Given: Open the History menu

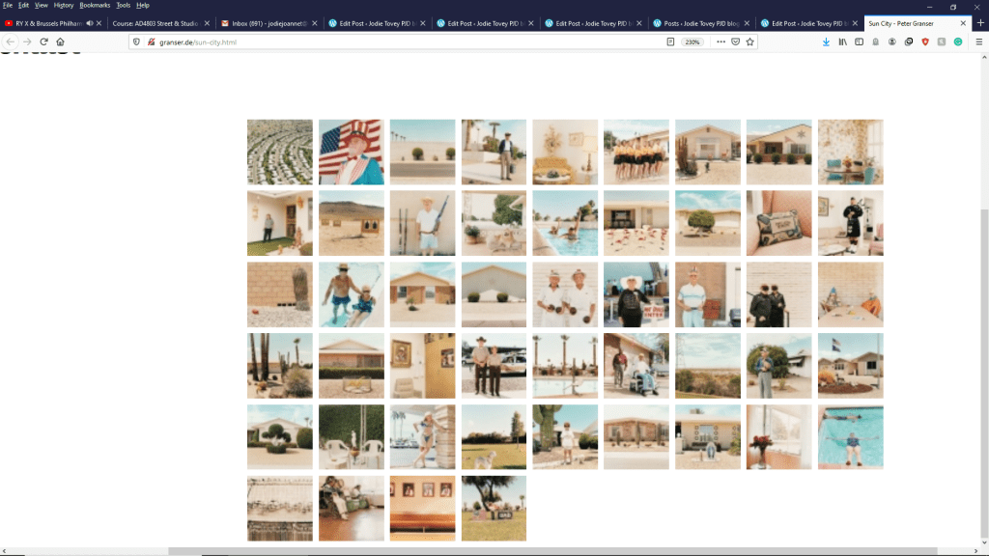Looking at the screenshot, I should coord(63,5).
